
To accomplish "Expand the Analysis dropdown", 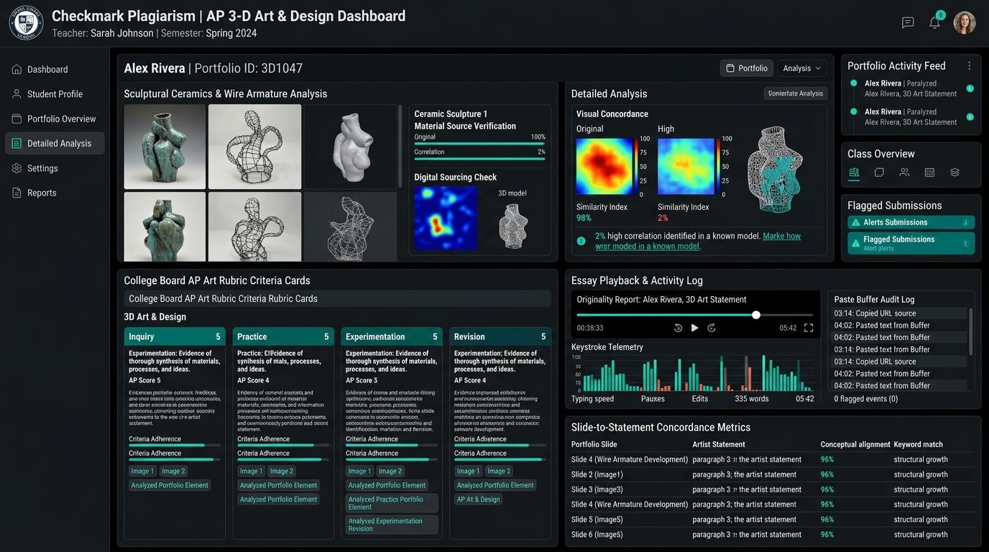I will pos(801,68).
